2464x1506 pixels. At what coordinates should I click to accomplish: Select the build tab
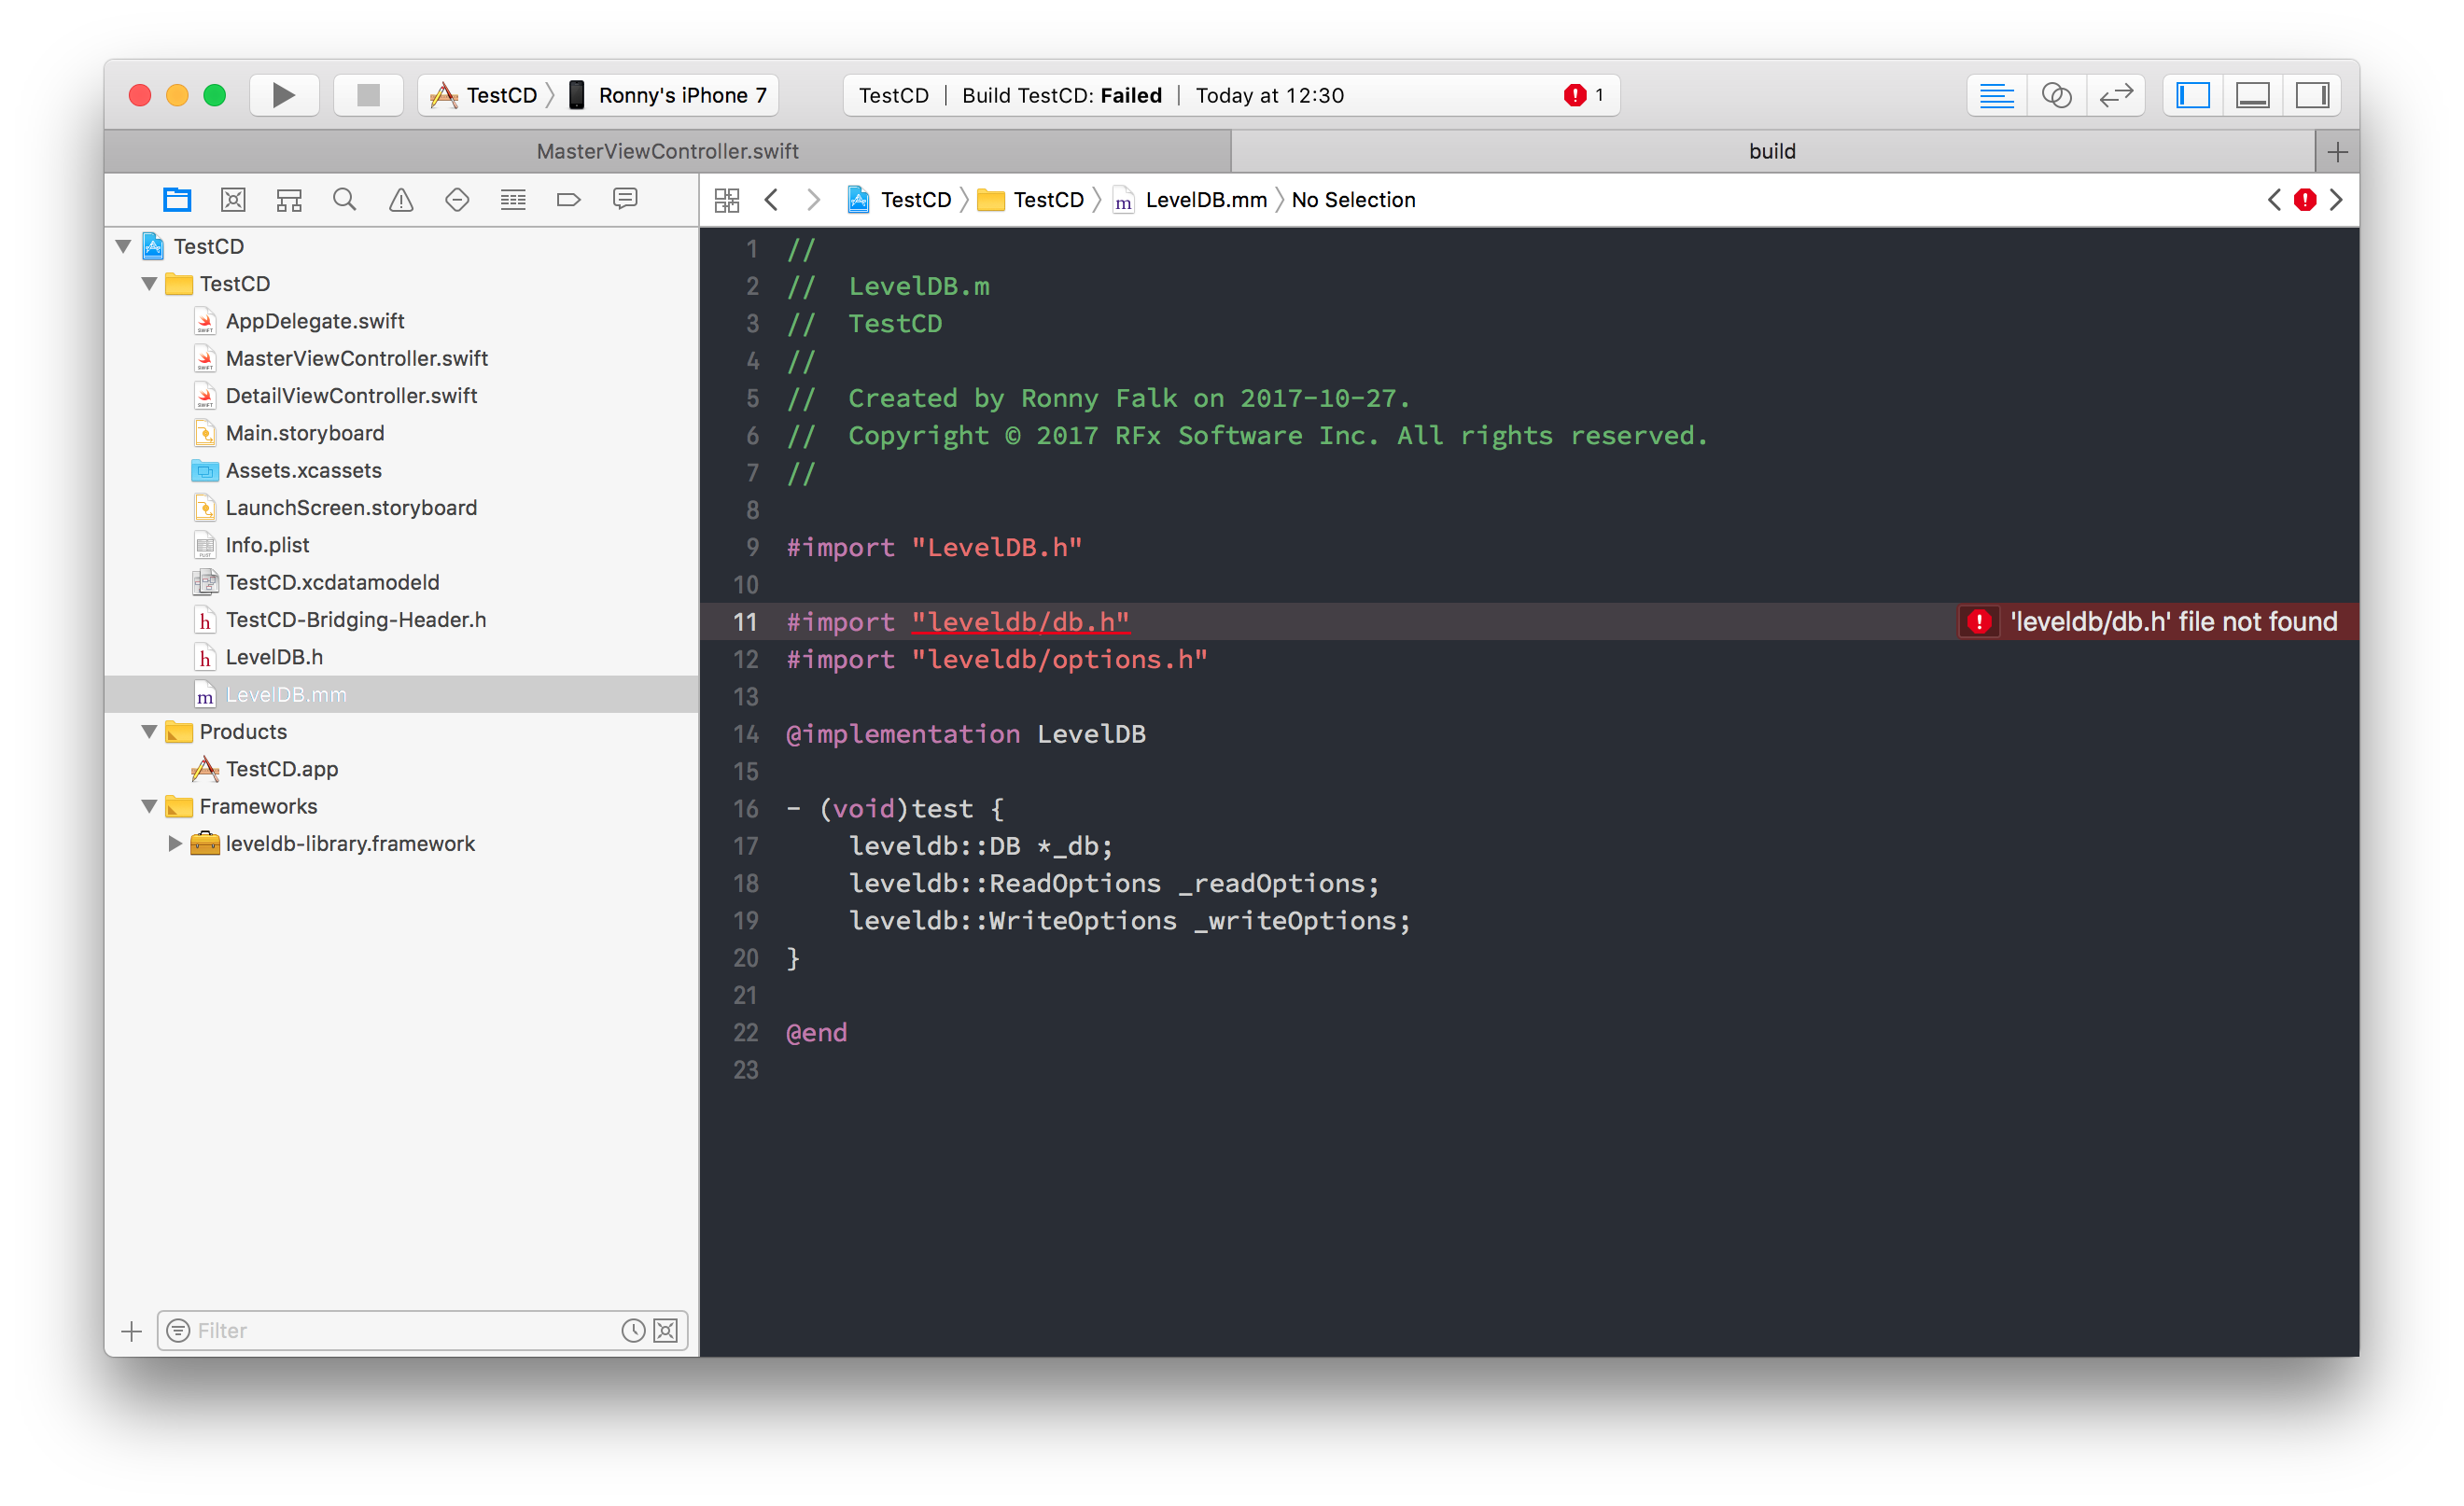pos(1772,151)
